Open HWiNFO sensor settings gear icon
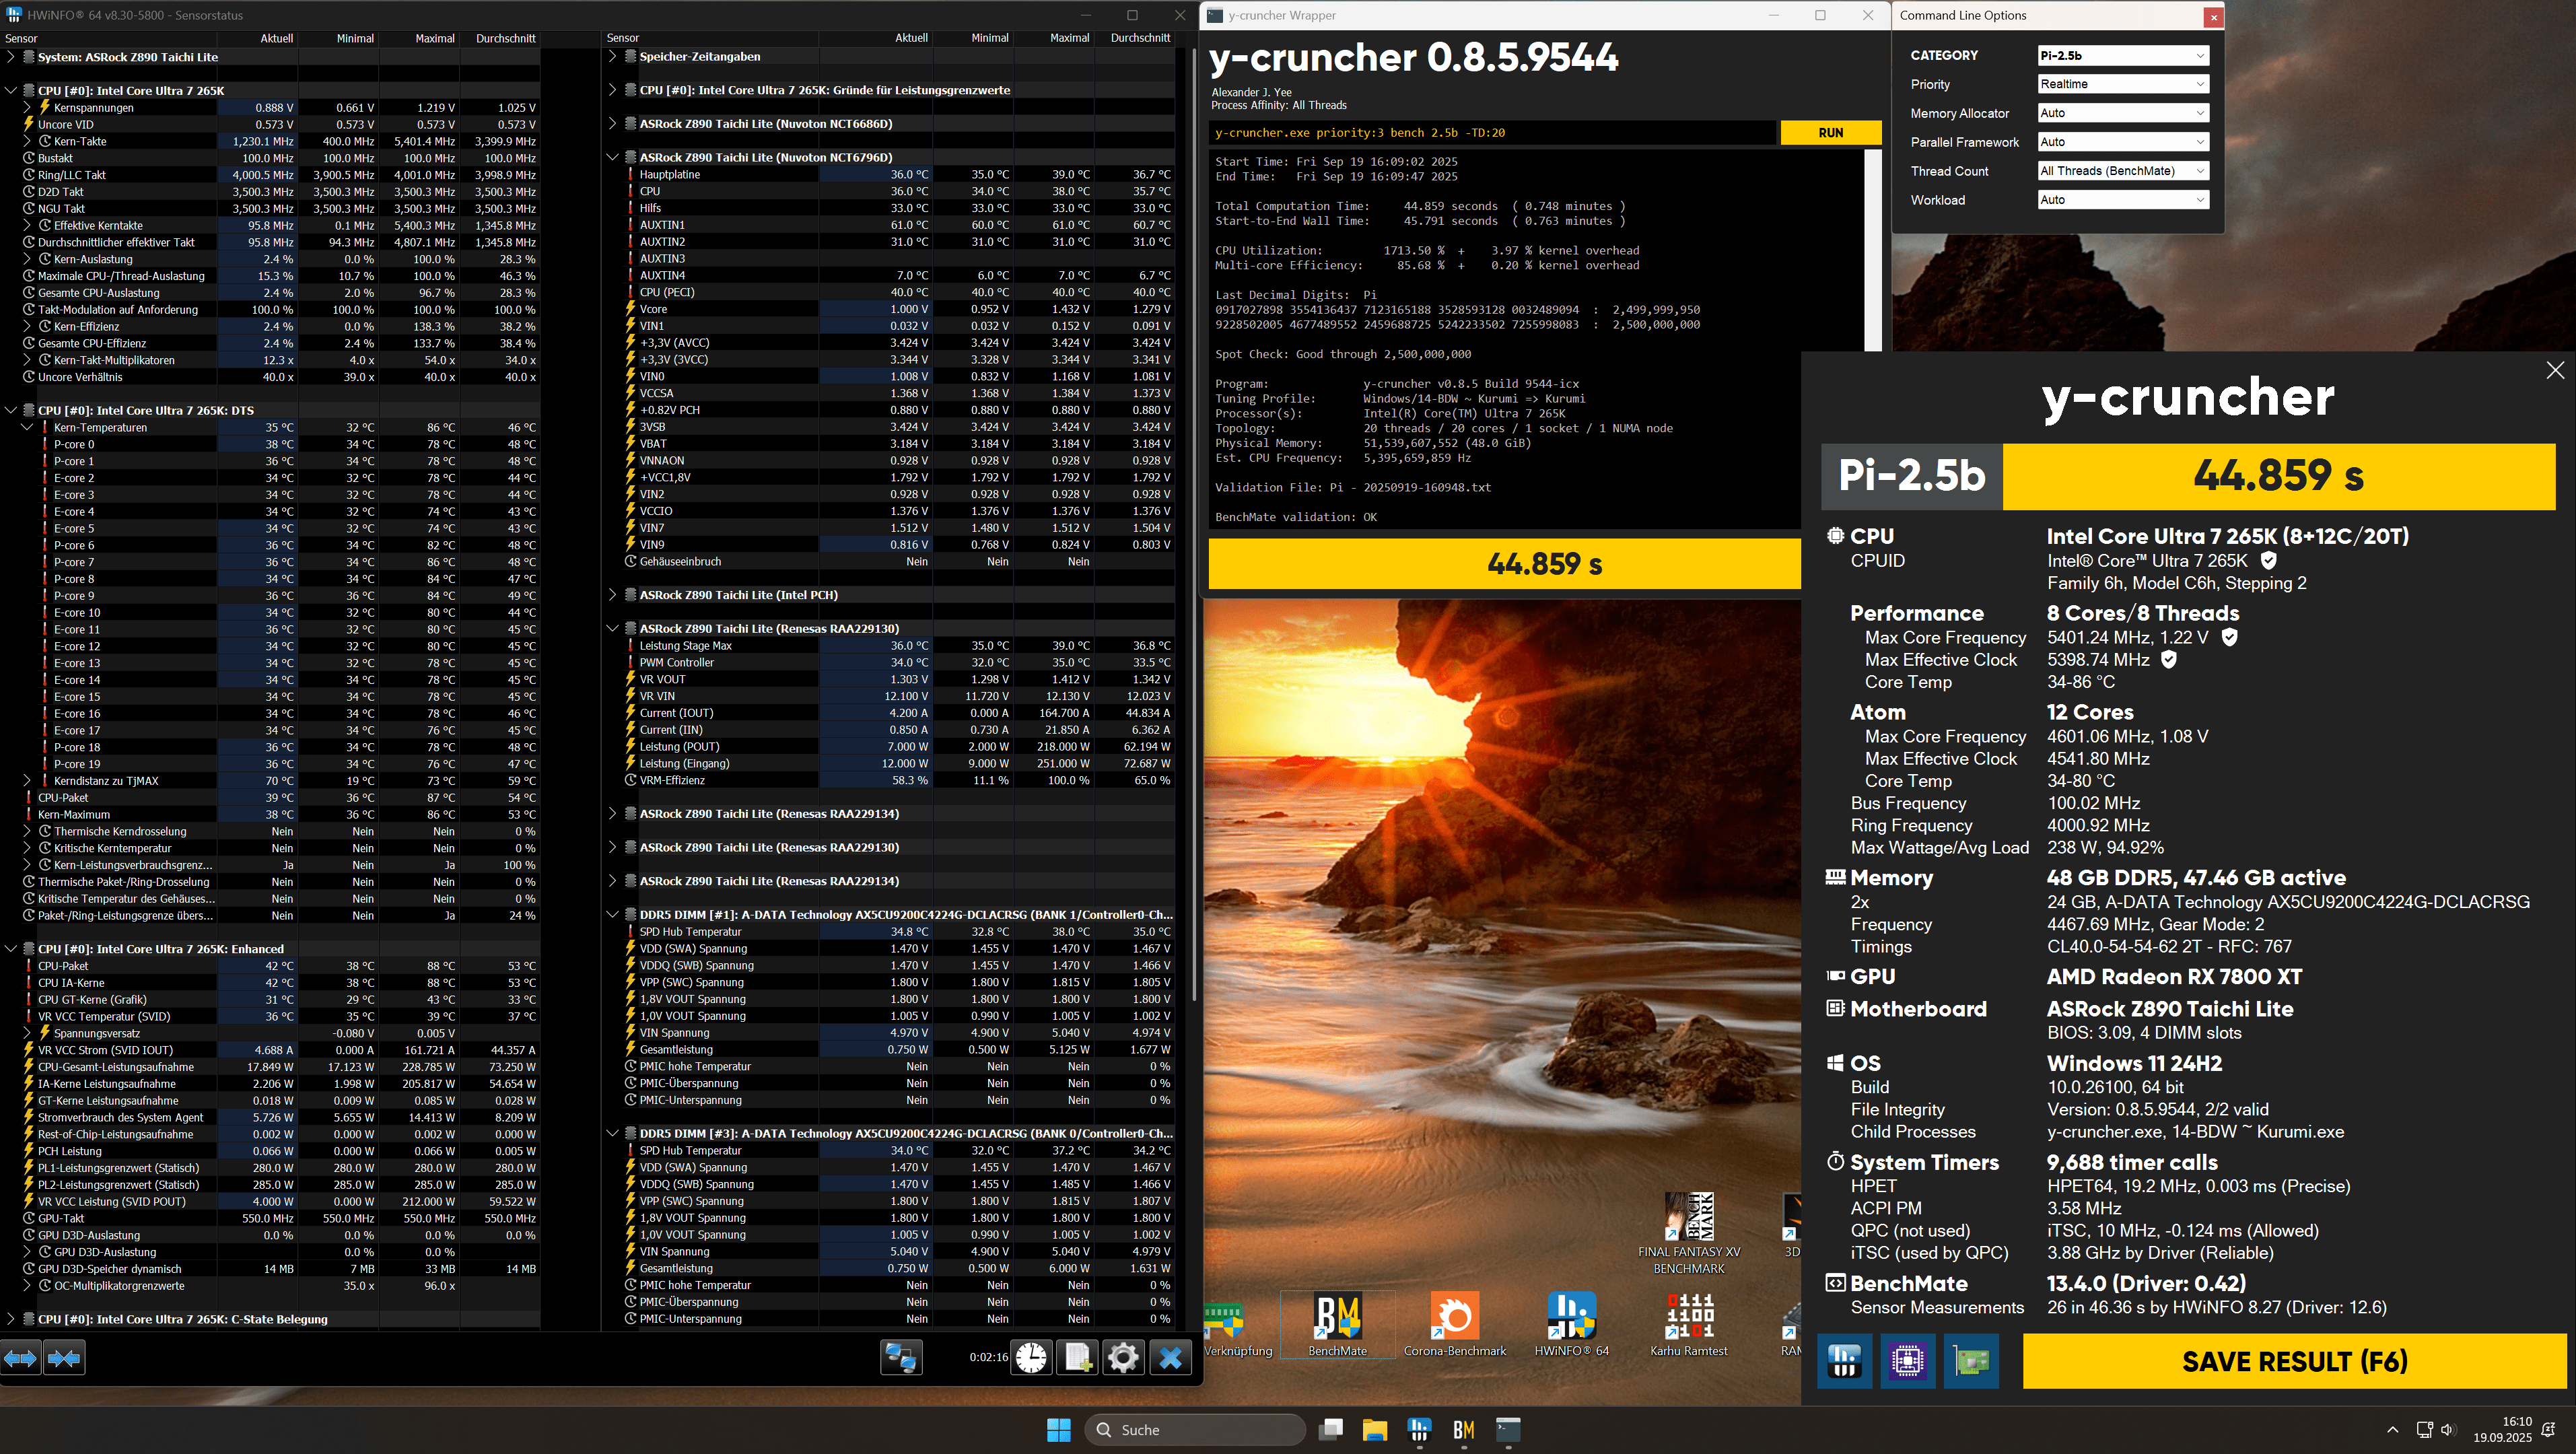This screenshot has height=1454, width=2576. point(1123,1358)
